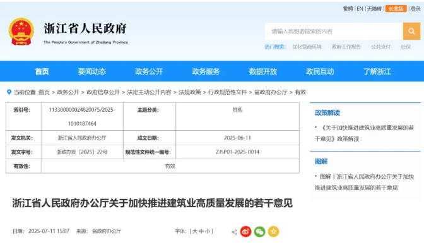This screenshot has height=247, width=424.
Task: Click the 图解 section heading
Action: (321, 162)
